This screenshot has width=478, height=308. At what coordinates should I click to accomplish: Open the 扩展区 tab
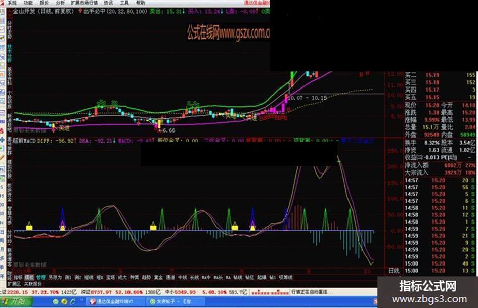click(x=14, y=284)
